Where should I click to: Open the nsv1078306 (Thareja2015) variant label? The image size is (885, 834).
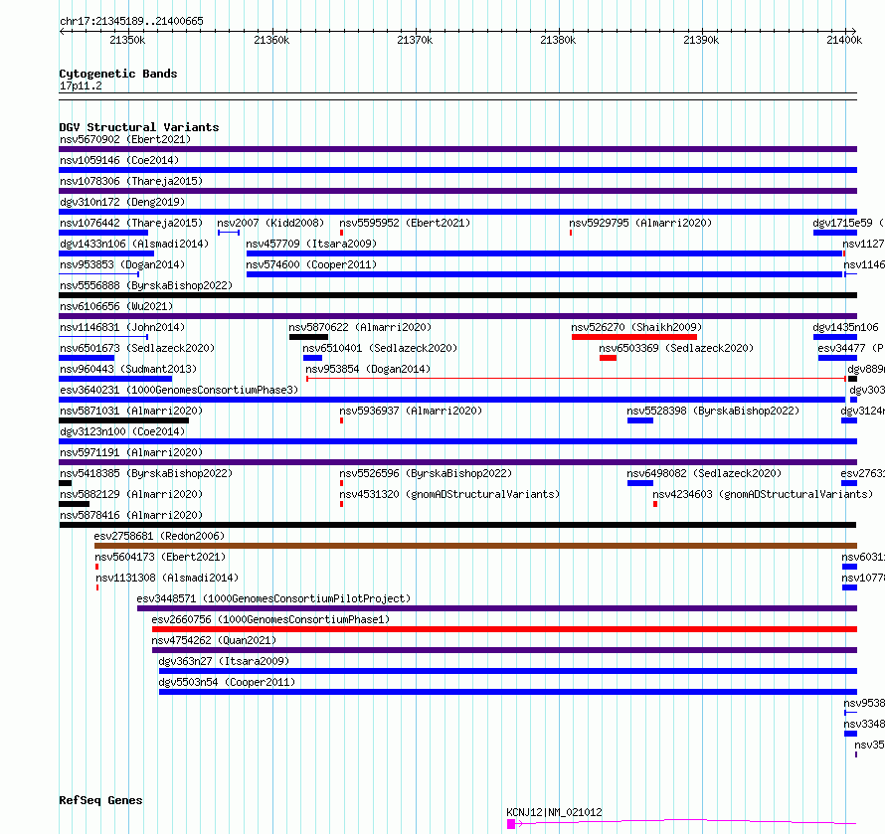(131, 181)
